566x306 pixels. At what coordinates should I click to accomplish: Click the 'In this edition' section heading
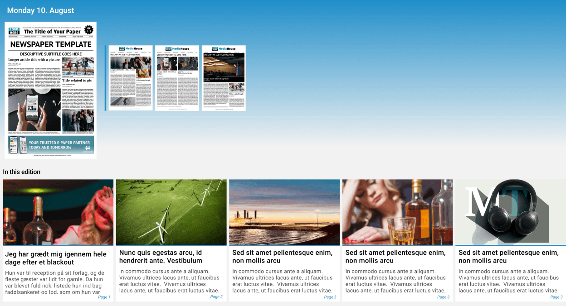click(x=21, y=172)
